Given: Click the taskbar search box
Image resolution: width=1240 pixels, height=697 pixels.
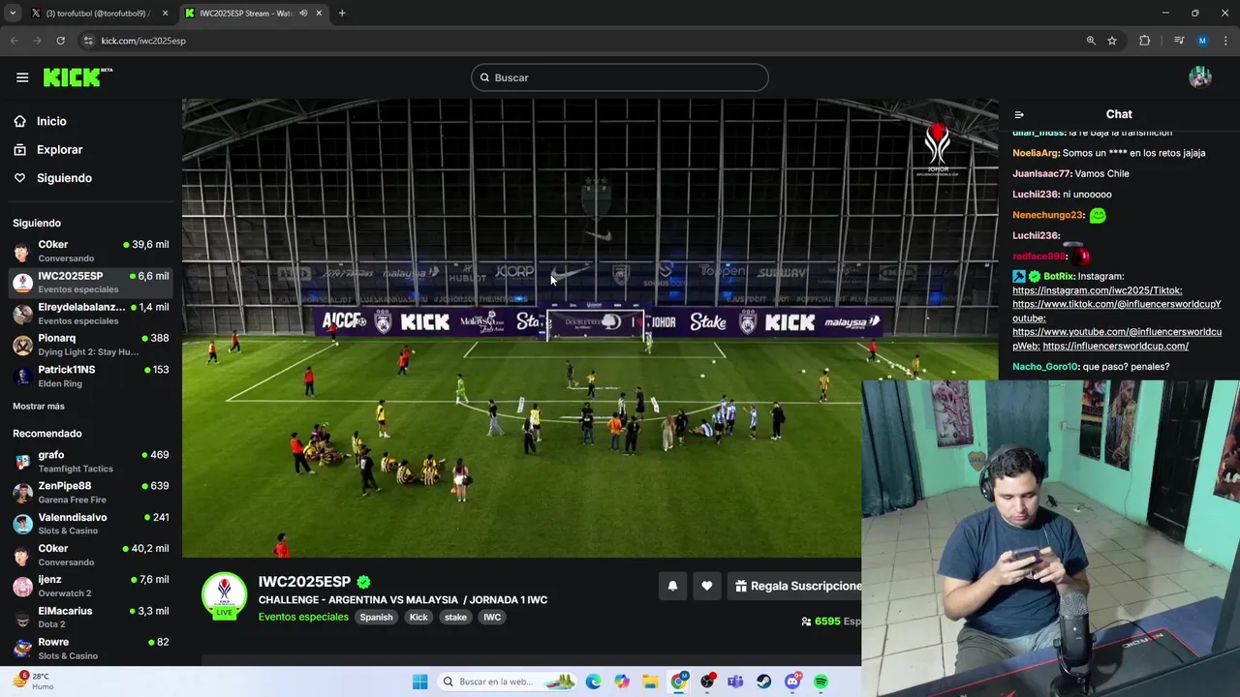Looking at the screenshot, I should point(507,682).
